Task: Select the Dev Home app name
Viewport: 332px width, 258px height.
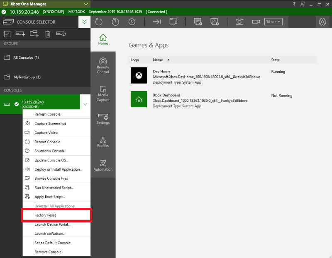Action: (161, 71)
